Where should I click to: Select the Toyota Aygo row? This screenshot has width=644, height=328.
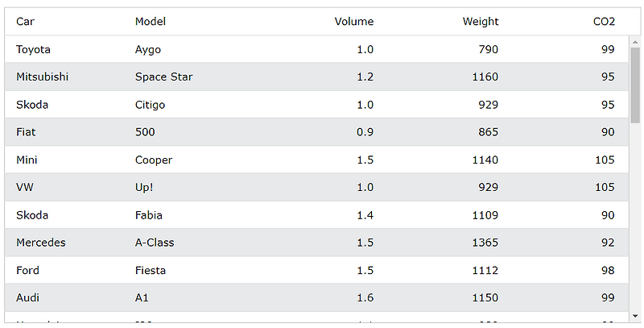316,49
